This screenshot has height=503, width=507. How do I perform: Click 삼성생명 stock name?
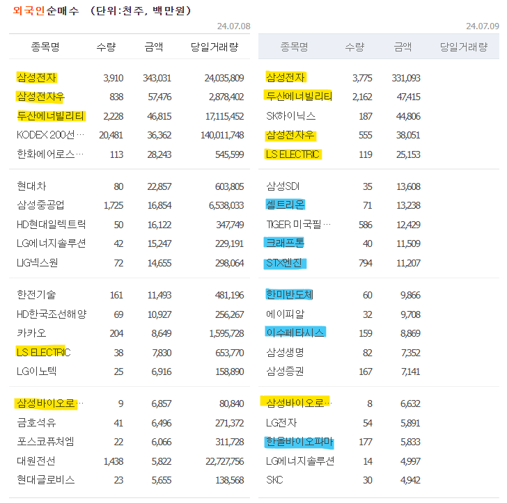point(285,352)
